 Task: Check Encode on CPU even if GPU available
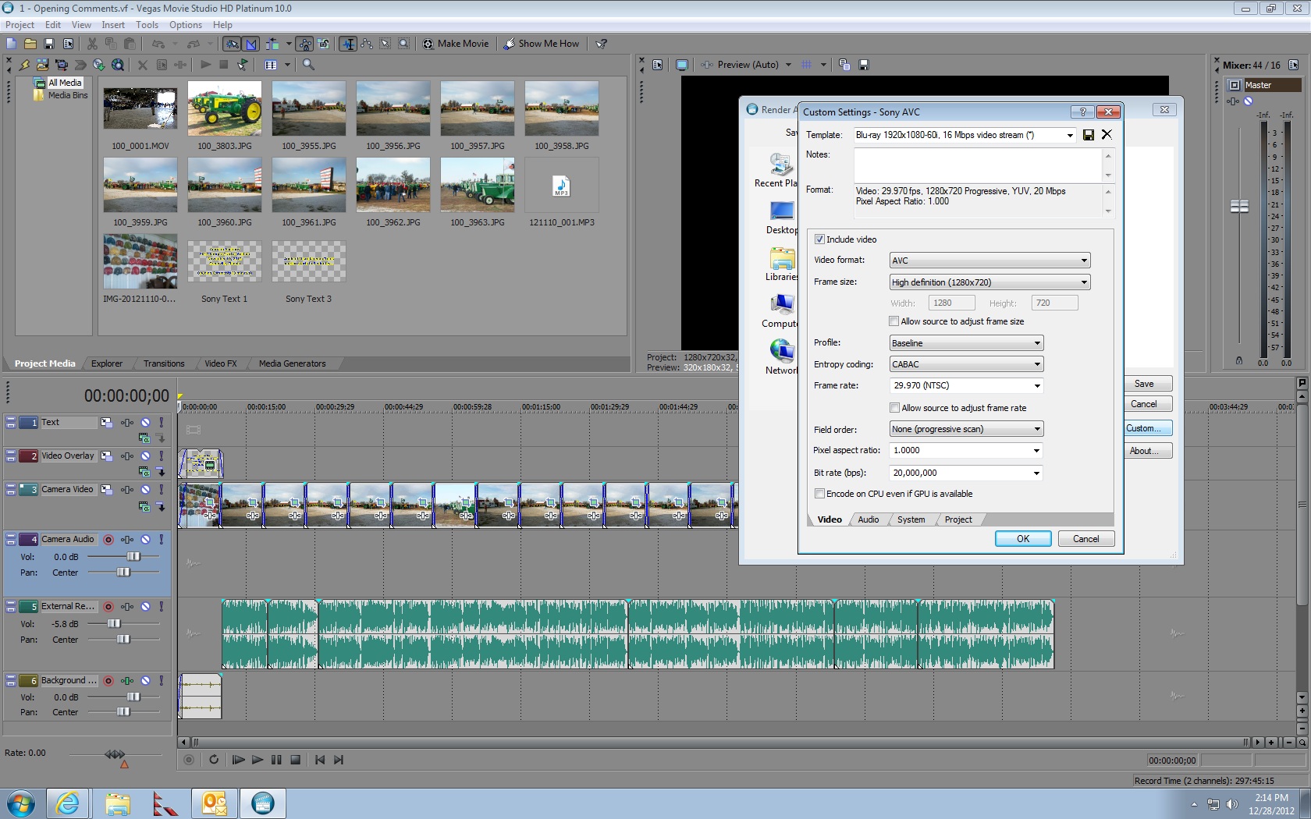click(819, 494)
